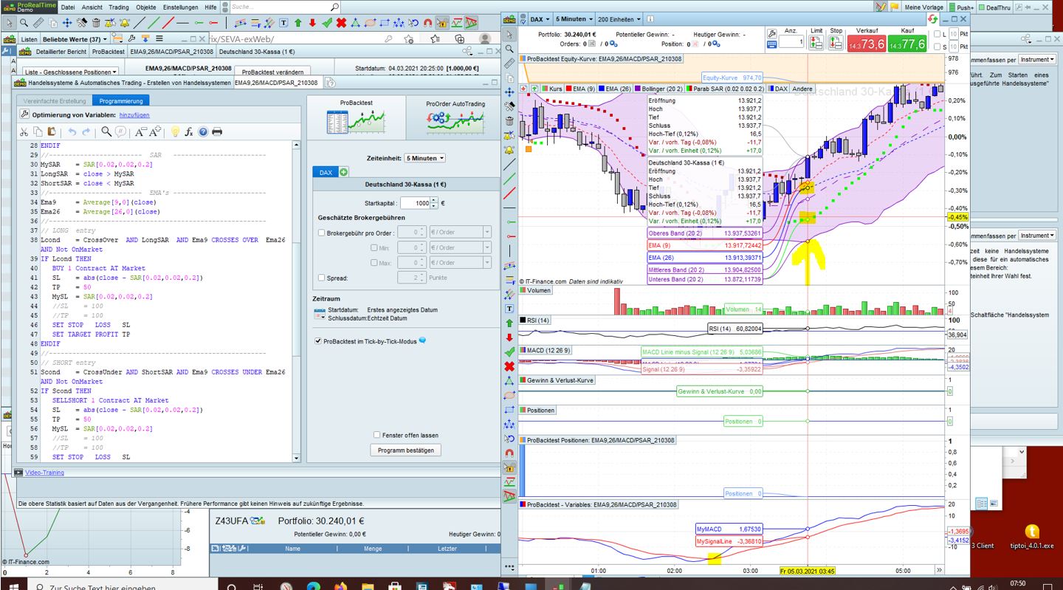Enable the Brokergebühr pro Order checkbox
This screenshot has width=1063, height=590.
tap(321, 233)
